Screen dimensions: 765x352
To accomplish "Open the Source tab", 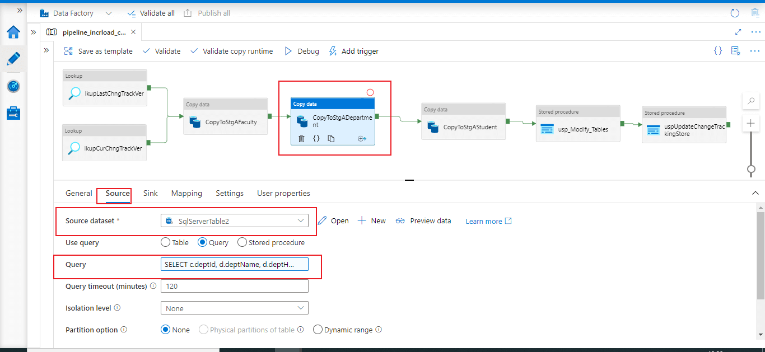I will tap(118, 193).
